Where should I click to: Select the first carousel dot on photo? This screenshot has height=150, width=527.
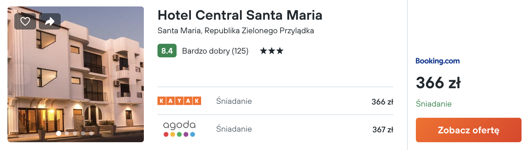(x=59, y=133)
